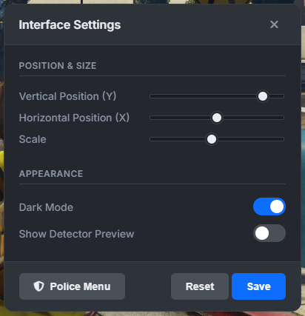The image size is (305, 316).
Task: Reset the interface settings
Action: 200,286
